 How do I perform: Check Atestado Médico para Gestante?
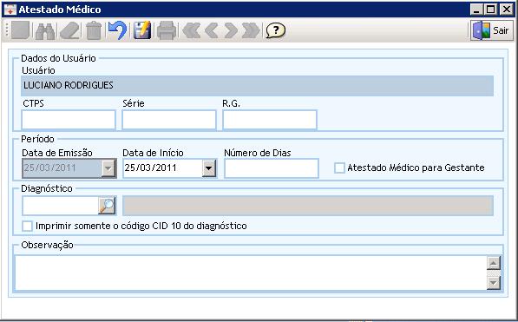(x=339, y=168)
